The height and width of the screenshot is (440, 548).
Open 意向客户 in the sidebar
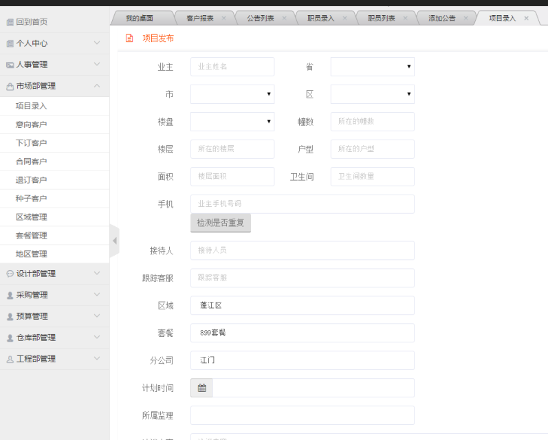coord(32,124)
